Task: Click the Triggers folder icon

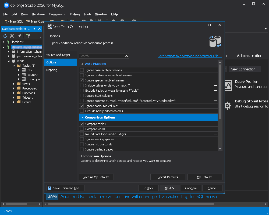Action: pyautogui.click(x=19, y=97)
